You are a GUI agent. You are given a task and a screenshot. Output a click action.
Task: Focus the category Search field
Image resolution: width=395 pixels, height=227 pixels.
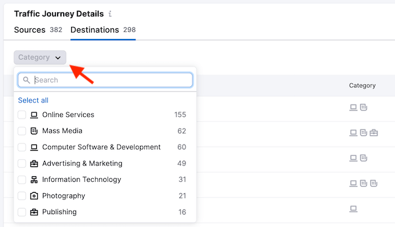tap(110, 80)
